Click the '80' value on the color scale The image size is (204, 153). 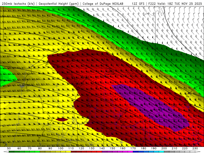[x=40, y=148]
